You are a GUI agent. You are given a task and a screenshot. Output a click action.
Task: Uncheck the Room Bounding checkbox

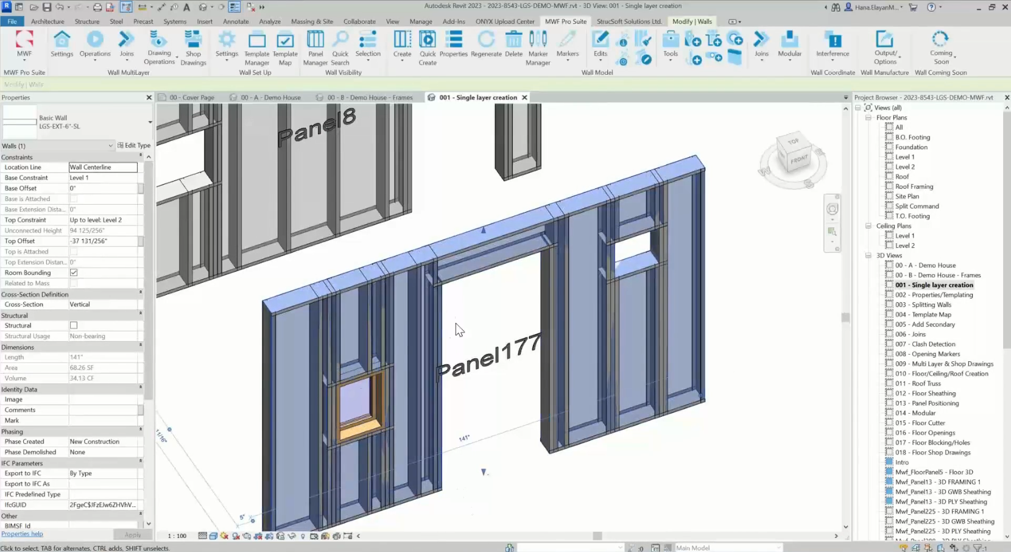click(x=73, y=272)
